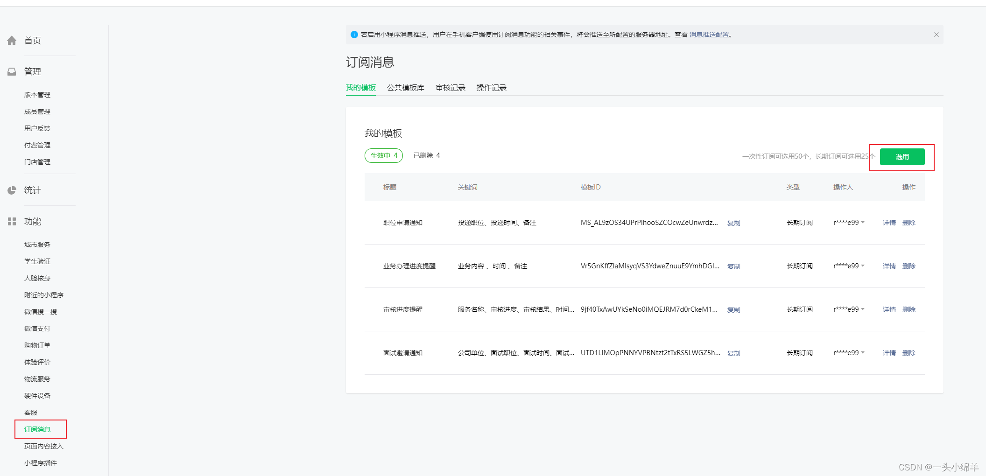View 详情 for 审核进度提醒
Viewport: 986px width, 476px height.
(x=889, y=309)
